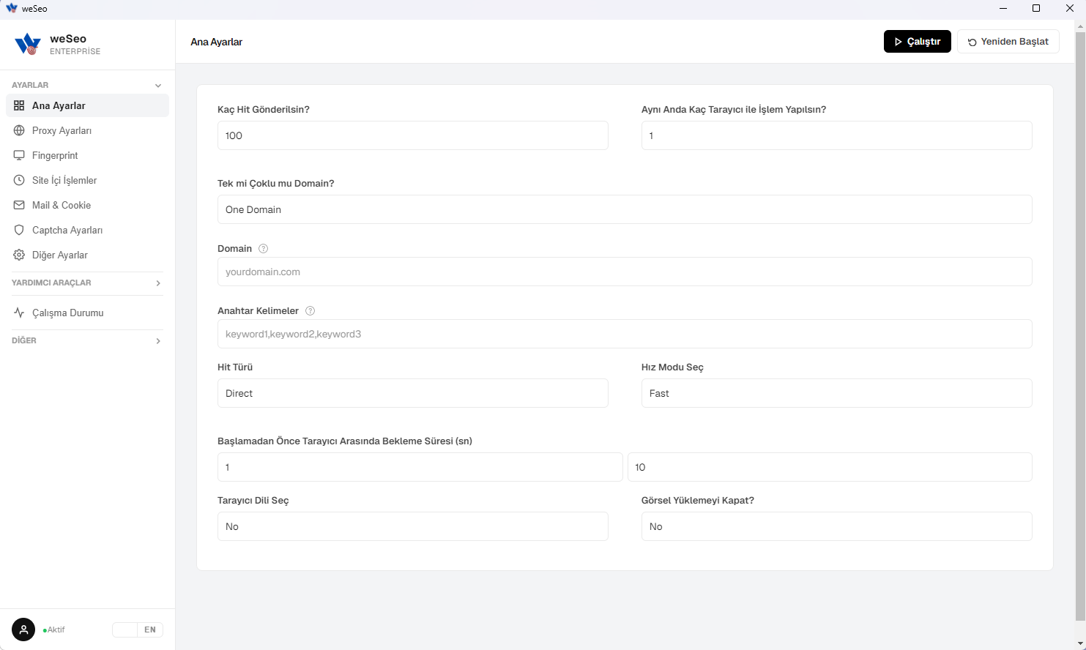Open Mail & Cookie settings
Image resolution: width=1086 pixels, height=650 pixels.
87,205
